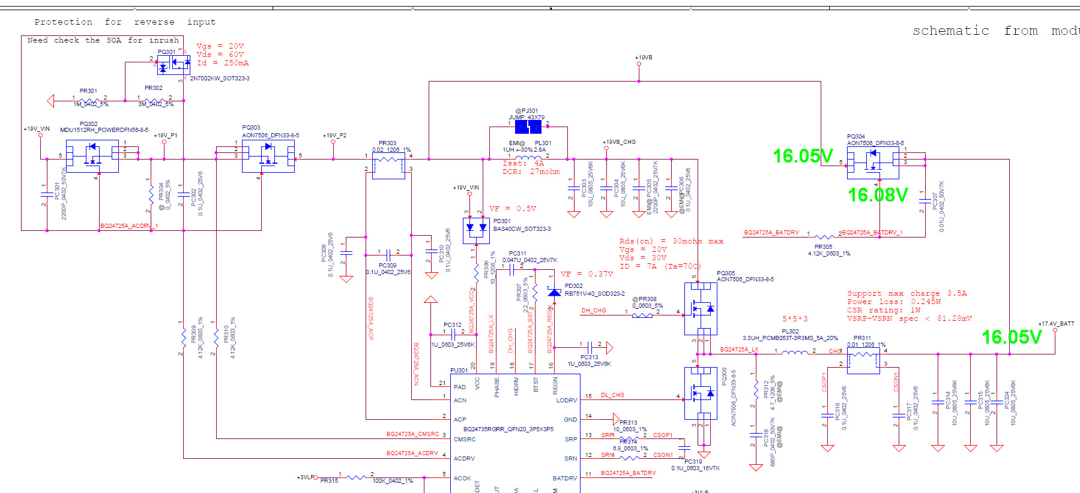Viewport: 1080px width, 493px height.
Task: Select the PR305 4.12K resistor symbol
Action: pyautogui.click(x=824, y=237)
